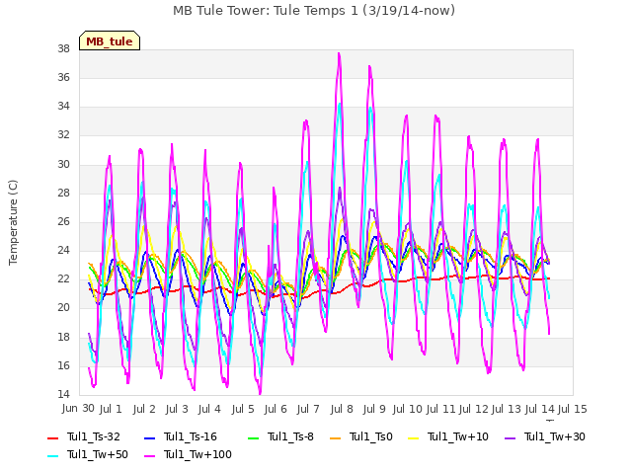The image size is (632, 474).
Task: Click the Jul 9 magenta peak near 37
Action: pyautogui.click(x=369, y=67)
